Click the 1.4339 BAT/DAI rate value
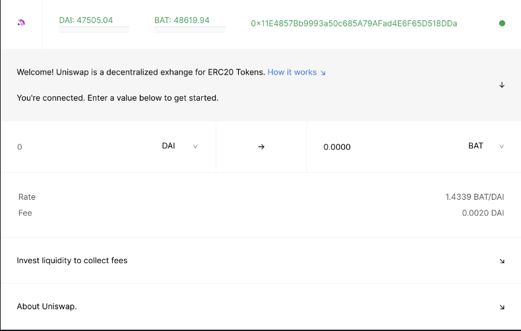The width and height of the screenshot is (521, 331). click(474, 197)
